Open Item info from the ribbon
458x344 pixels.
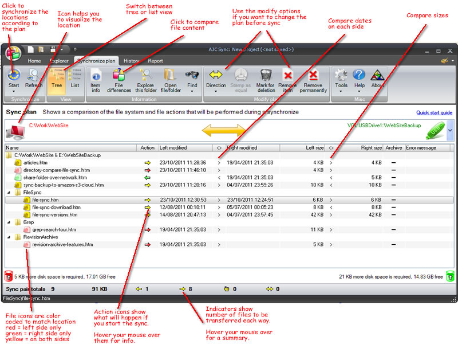[96, 75]
